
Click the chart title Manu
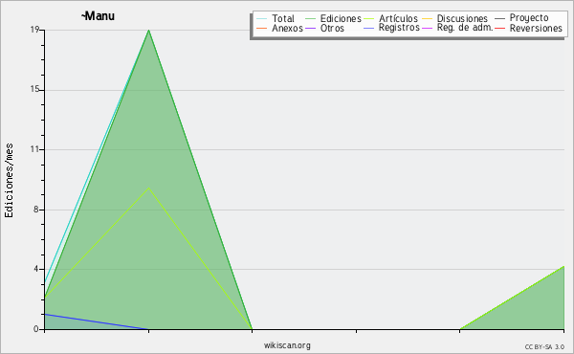99,16
